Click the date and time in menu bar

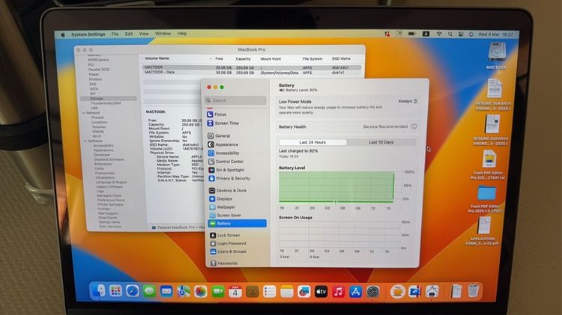click(496, 34)
